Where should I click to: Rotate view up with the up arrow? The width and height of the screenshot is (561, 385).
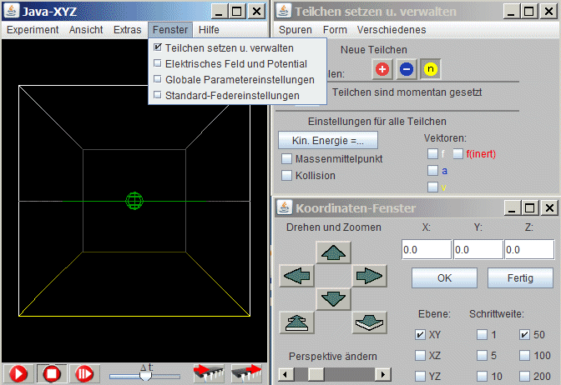click(x=333, y=252)
